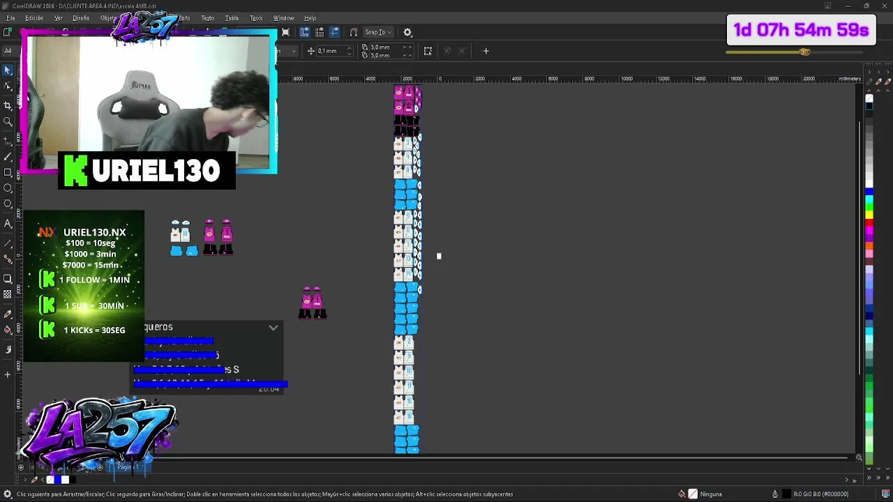Screen dimensions: 893x502
Task: Click the plus quick-customize toolbox button
Action: click(x=8, y=374)
